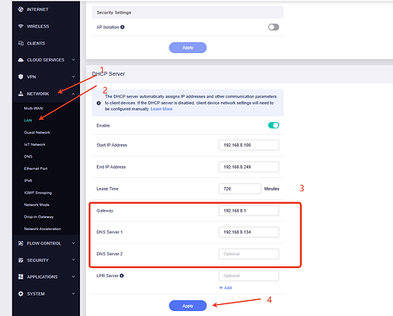Expand the Security menu chevron

pos(73,260)
